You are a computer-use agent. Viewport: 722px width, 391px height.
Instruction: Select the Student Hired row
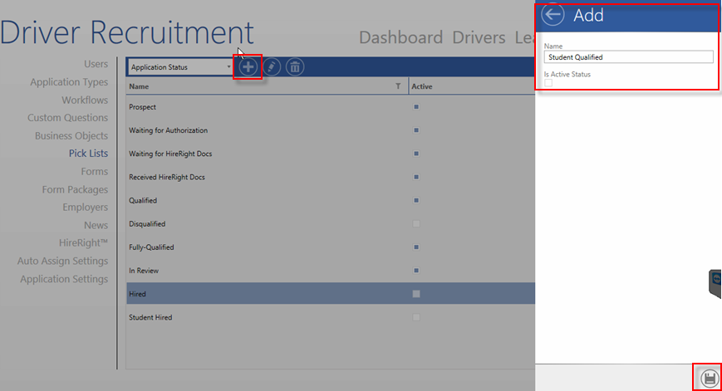(331, 317)
